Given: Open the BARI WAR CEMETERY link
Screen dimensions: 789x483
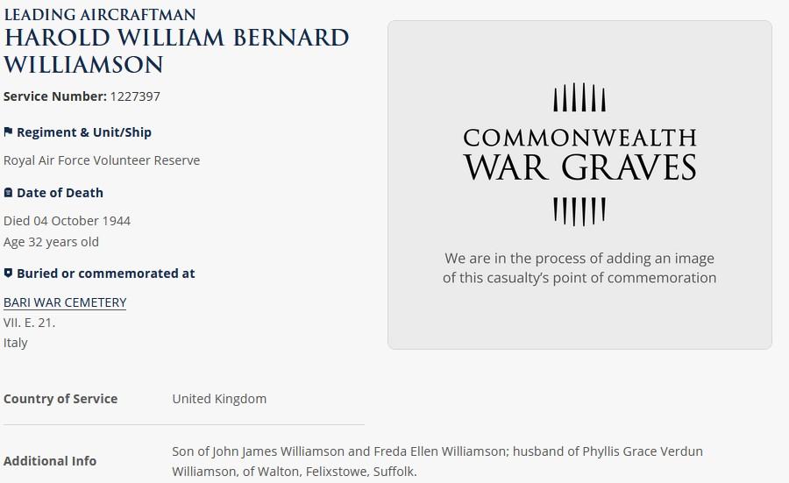Looking at the screenshot, I should point(65,302).
